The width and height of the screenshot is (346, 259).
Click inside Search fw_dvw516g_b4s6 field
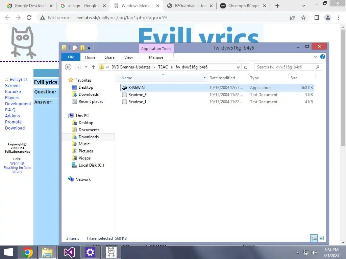285,67
